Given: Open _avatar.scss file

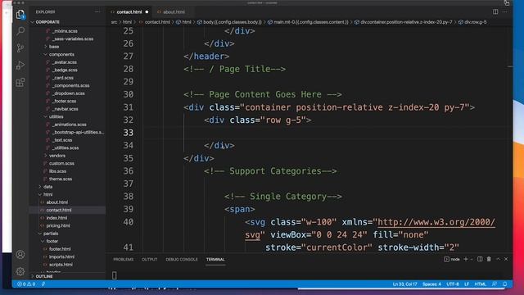Looking at the screenshot, I should pyautogui.click(x=65, y=62).
